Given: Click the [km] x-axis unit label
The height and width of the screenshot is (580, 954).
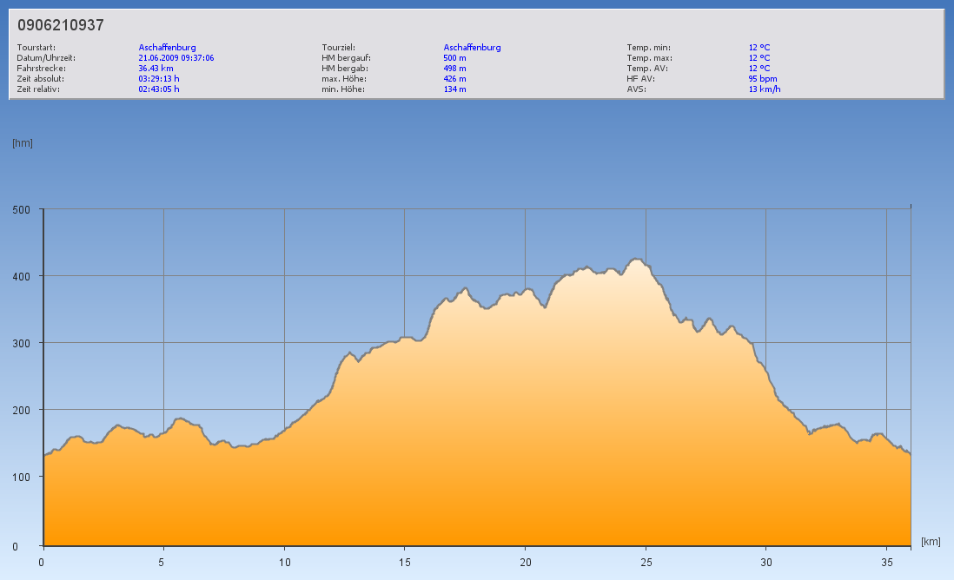Looking at the screenshot, I should coord(931,542).
